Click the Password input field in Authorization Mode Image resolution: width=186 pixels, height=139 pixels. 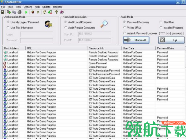(x=36, y=41)
